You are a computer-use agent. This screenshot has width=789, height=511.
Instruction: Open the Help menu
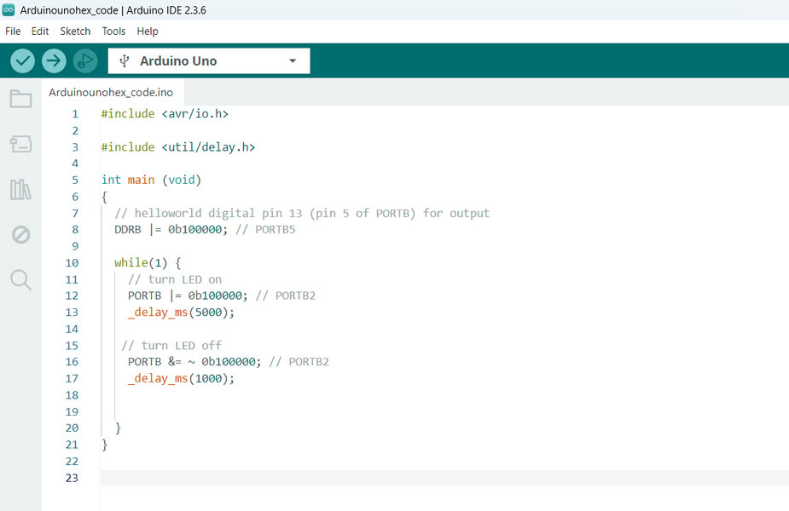click(x=148, y=32)
